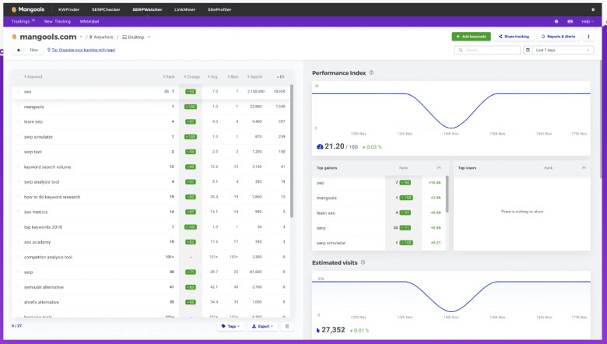
Task: Click the thumbs-up icon in seo row
Action: tap(167, 91)
